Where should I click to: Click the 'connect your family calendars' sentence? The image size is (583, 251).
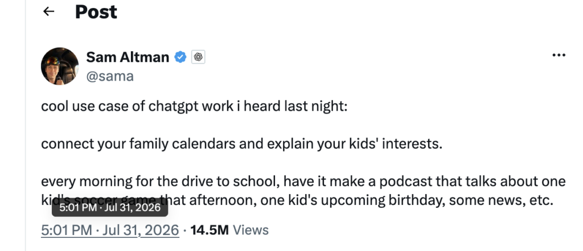click(x=241, y=144)
